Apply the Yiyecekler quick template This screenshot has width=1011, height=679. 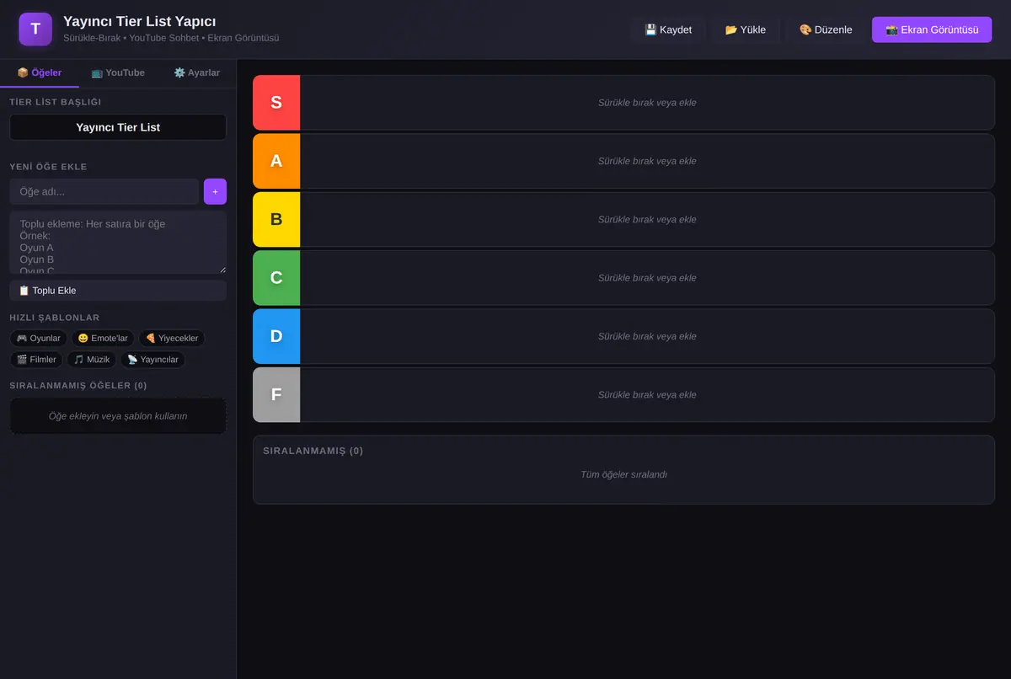pyautogui.click(x=172, y=338)
